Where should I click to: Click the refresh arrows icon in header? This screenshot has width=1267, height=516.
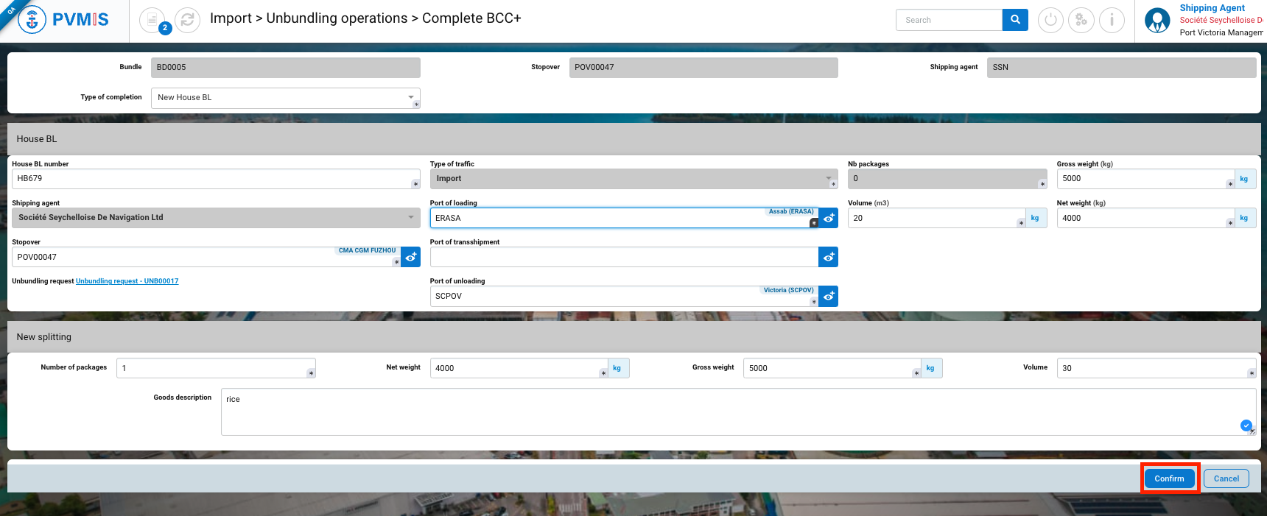tap(187, 20)
